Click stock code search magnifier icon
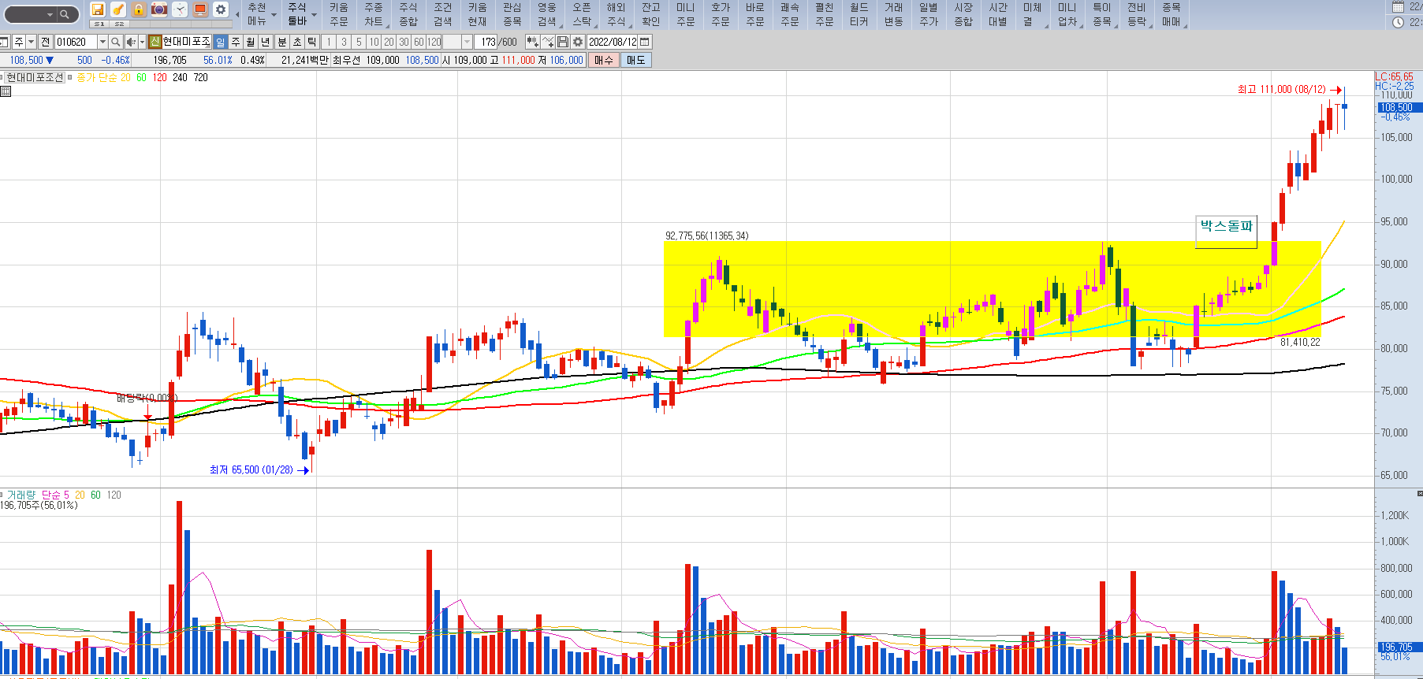 point(116,42)
